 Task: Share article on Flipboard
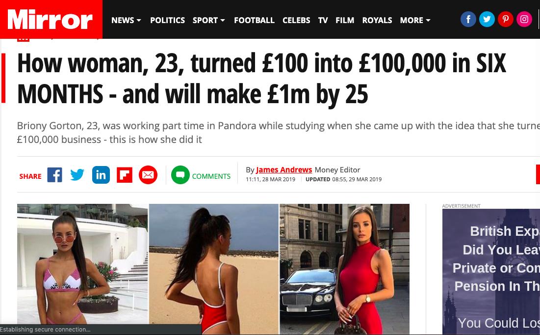tap(125, 175)
